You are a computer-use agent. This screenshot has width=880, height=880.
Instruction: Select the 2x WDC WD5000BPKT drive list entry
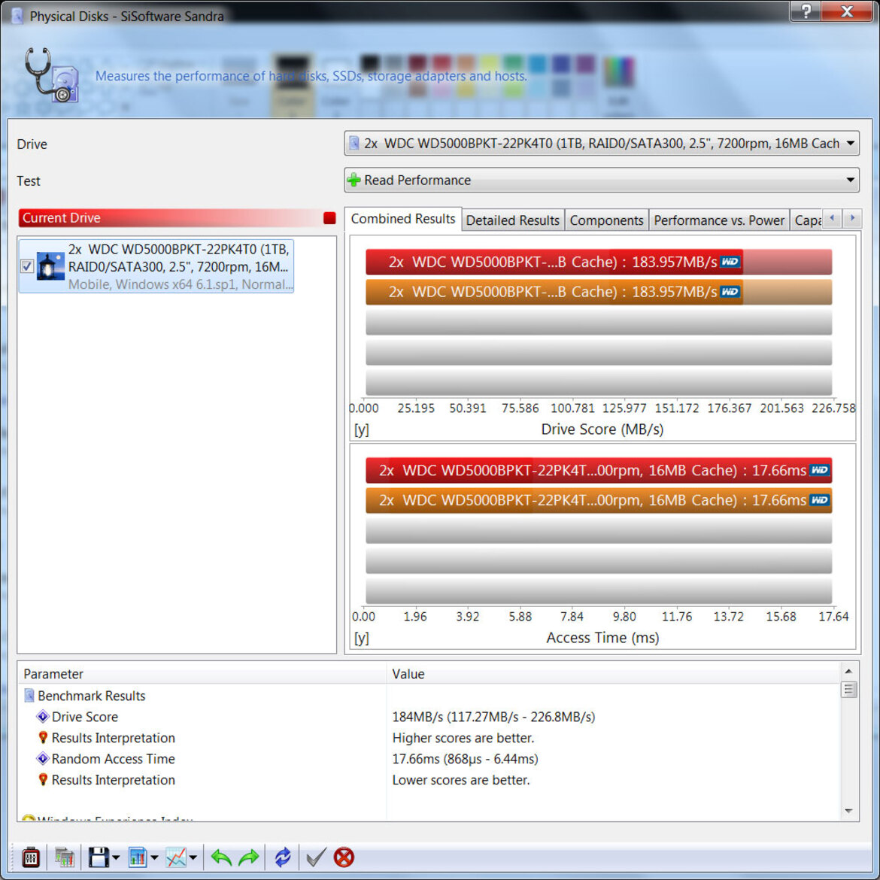tap(156, 266)
